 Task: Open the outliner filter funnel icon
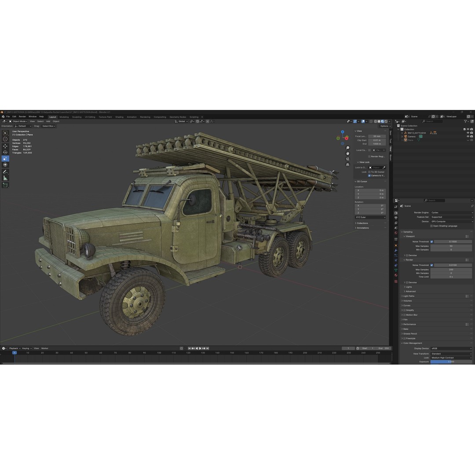coord(465,121)
